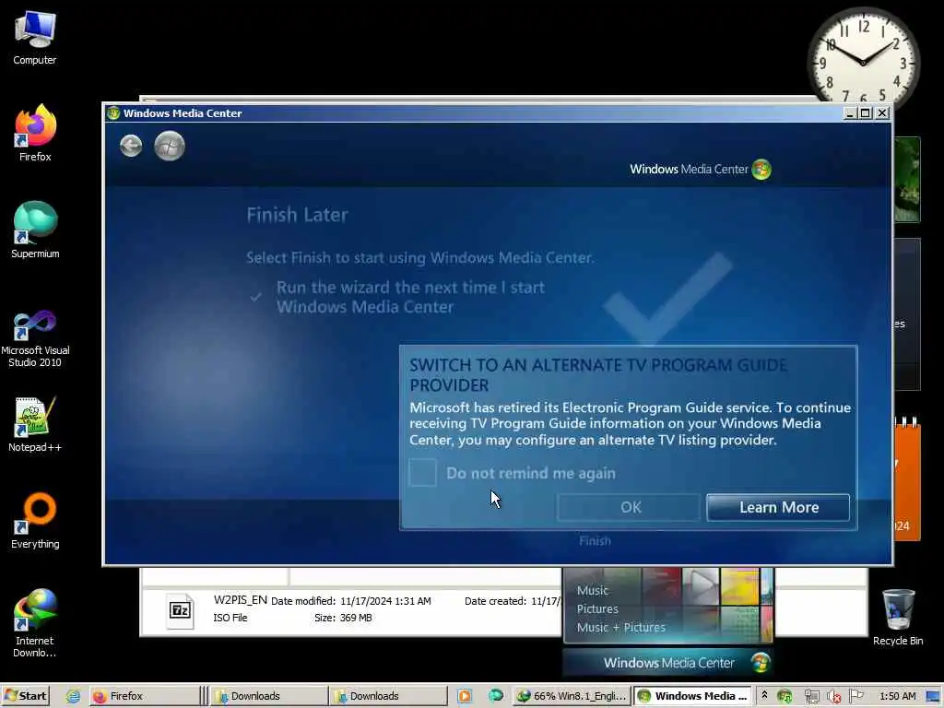Switch to '66% Win8.1_Engli...' download taskbar button

572,696
